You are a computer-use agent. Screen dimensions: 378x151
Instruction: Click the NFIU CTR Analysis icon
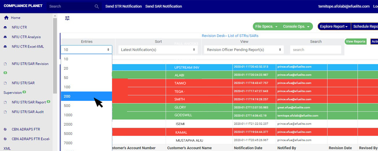coord(5,37)
